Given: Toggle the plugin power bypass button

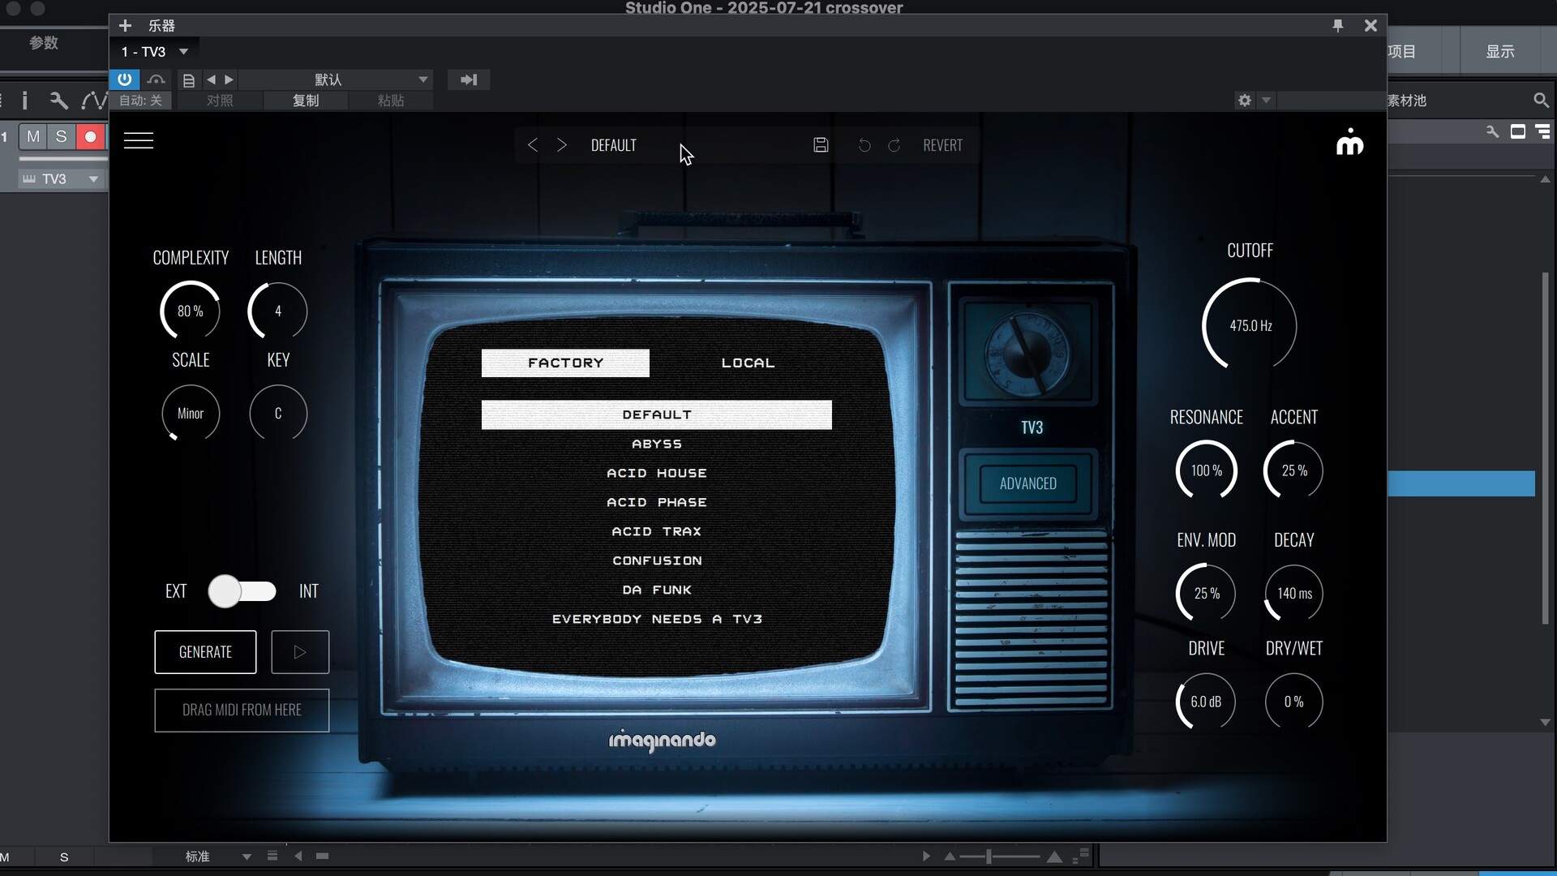Looking at the screenshot, I should (x=125, y=79).
